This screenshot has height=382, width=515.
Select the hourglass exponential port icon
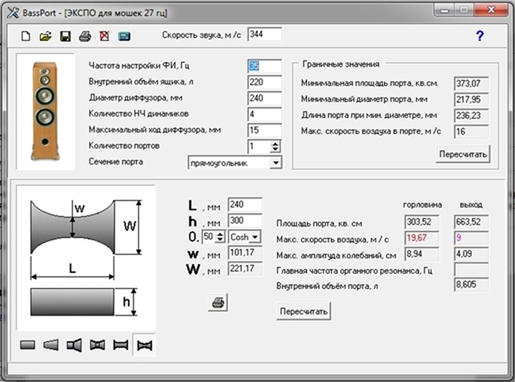tap(145, 345)
